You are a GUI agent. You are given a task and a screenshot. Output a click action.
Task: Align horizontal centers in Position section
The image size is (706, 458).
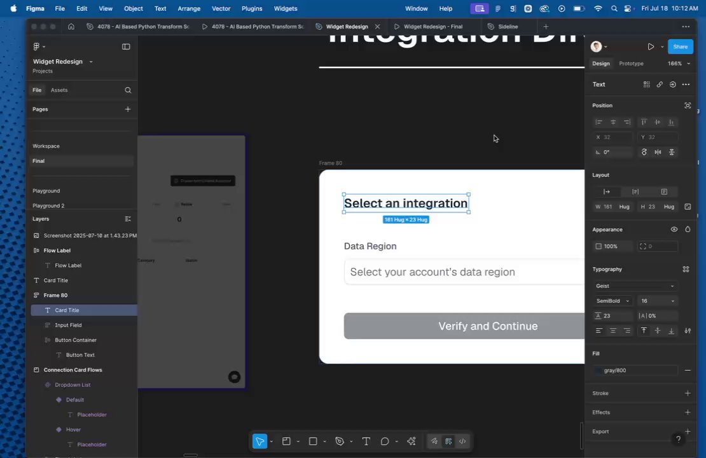click(613, 122)
